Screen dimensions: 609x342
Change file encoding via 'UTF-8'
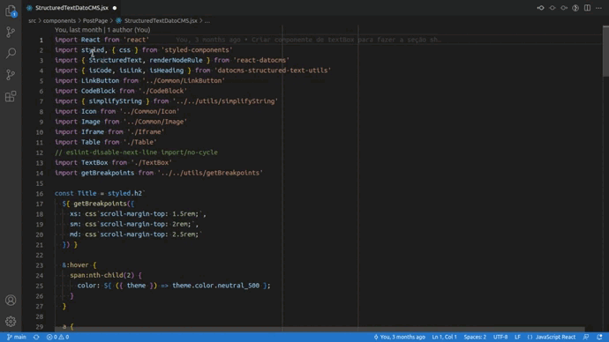[x=500, y=337]
